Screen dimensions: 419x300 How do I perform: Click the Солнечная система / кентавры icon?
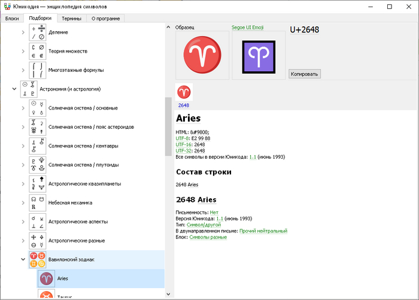click(x=38, y=146)
